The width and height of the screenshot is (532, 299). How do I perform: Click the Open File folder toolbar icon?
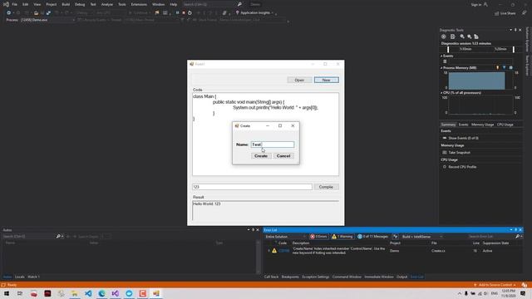click(x=36, y=13)
